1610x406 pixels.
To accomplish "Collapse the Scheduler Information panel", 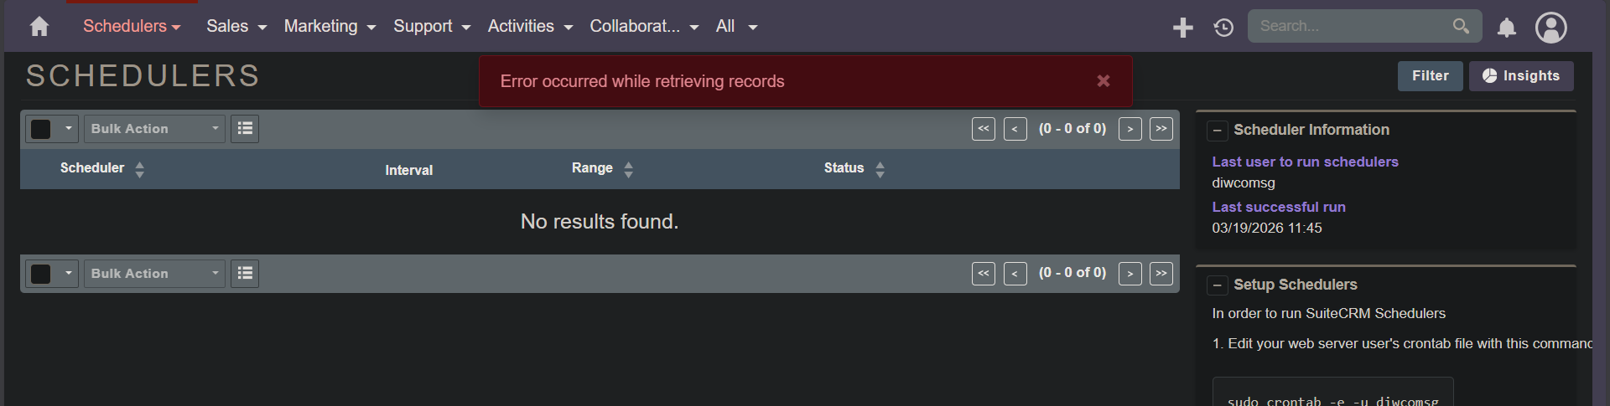I will coord(1218,131).
